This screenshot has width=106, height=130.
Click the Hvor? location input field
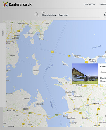click(x=70, y=15)
